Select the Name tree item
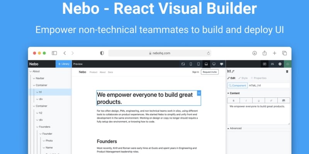 coord(50,147)
